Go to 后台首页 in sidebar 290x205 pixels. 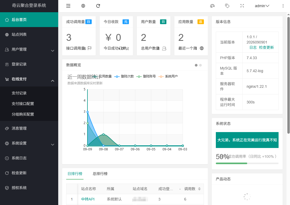click(x=29, y=20)
